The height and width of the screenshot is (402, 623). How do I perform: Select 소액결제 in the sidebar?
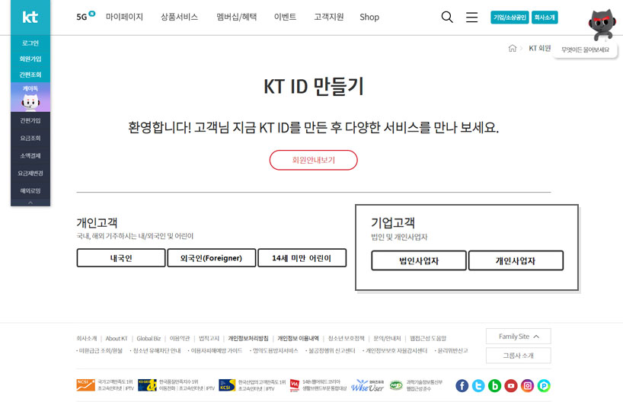pyautogui.click(x=30, y=155)
